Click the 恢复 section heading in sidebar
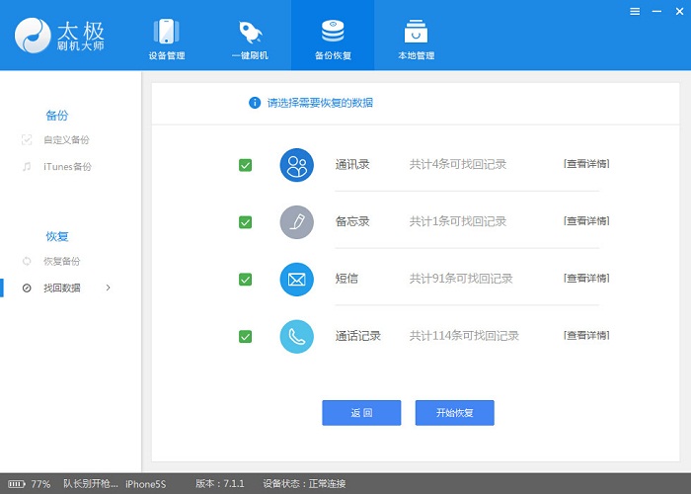Screen dimensions: 691x494 click(57, 236)
